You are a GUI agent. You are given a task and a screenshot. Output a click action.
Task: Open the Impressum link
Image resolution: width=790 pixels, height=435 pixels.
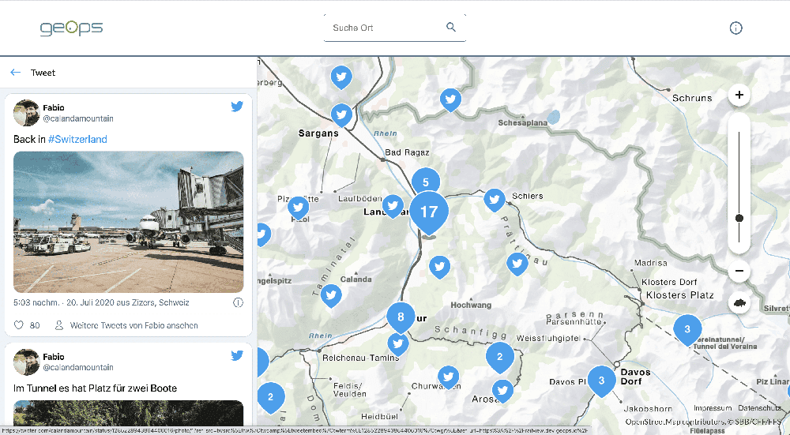713,408
